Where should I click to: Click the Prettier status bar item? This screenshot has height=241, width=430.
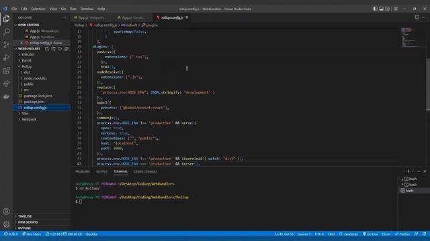pyautogui.click(x=402, y=234)
